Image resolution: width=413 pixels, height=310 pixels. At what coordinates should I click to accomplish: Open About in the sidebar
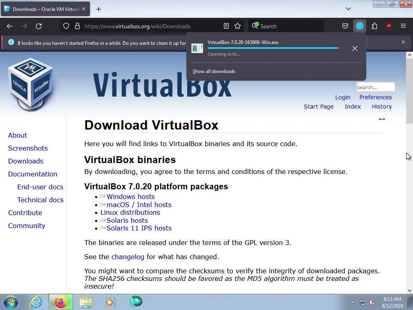coord(17,135)
